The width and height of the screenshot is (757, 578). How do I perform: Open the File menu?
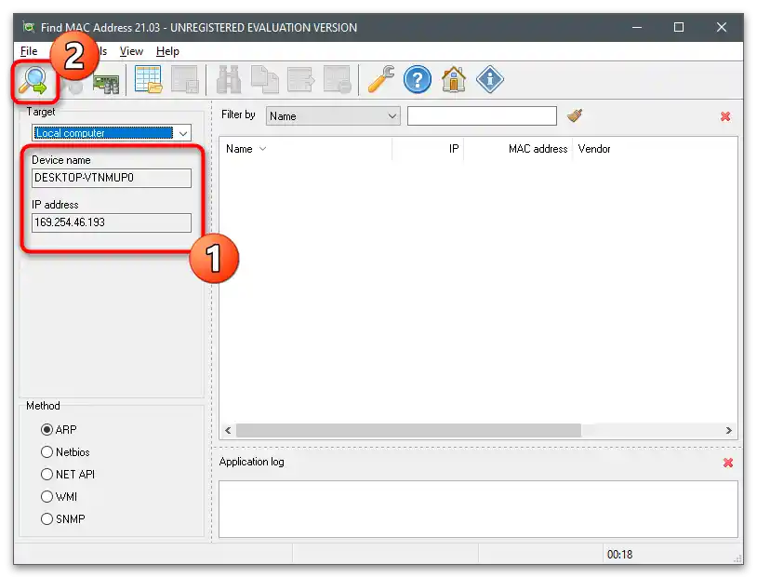coord(29,51)
